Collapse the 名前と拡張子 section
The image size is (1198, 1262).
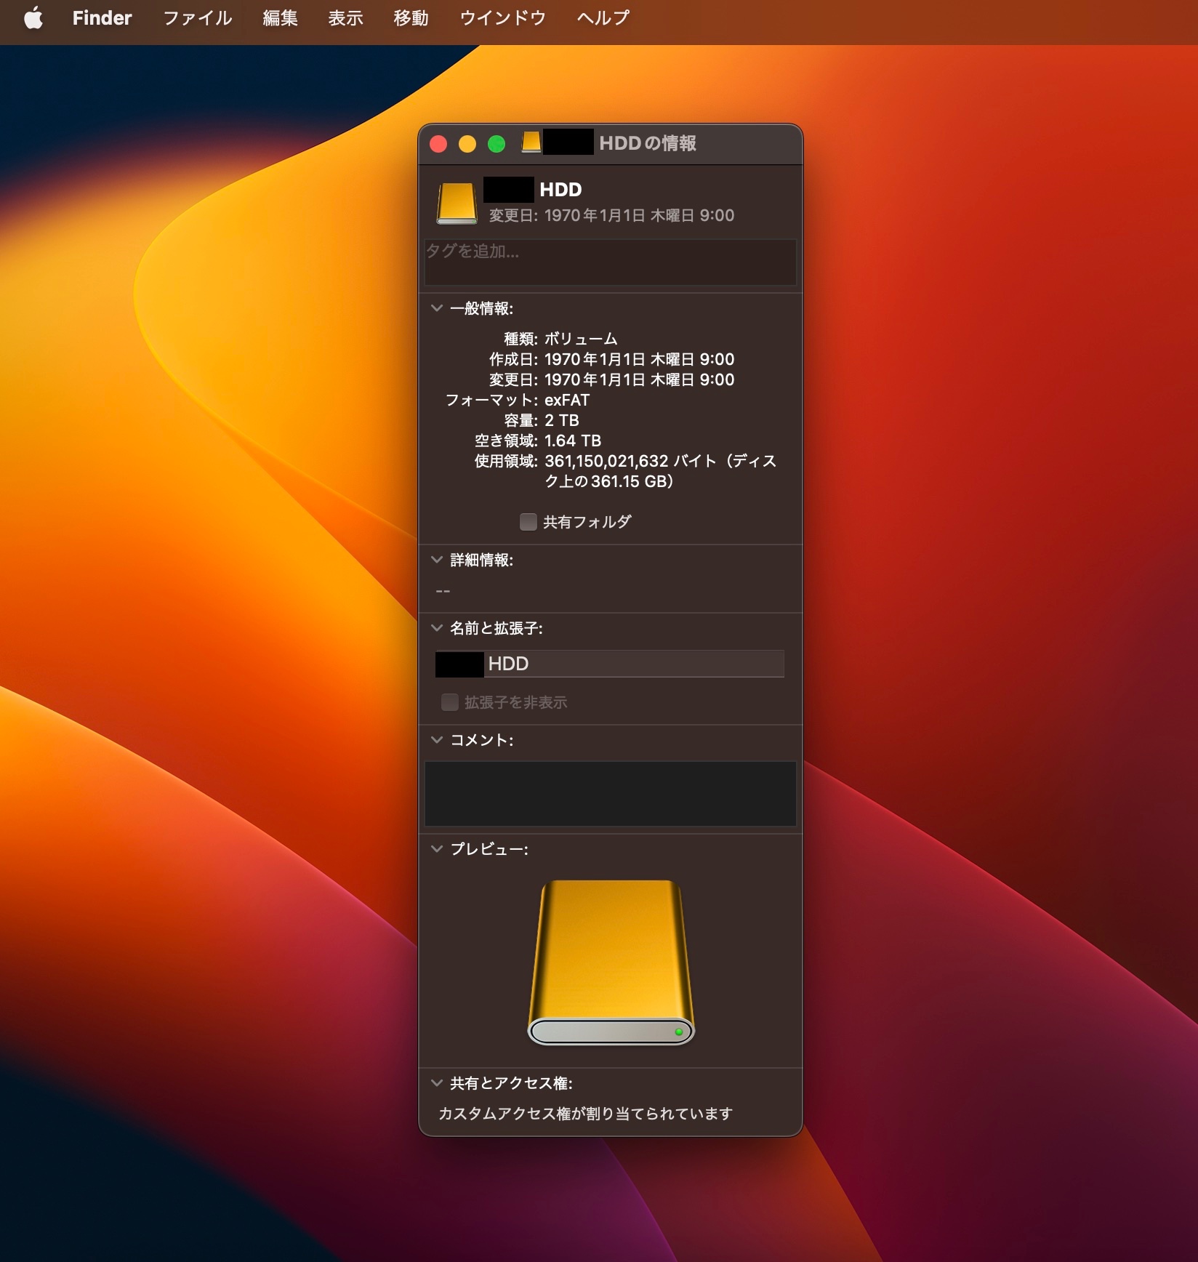pyautogui.click(x=437, y=628)
